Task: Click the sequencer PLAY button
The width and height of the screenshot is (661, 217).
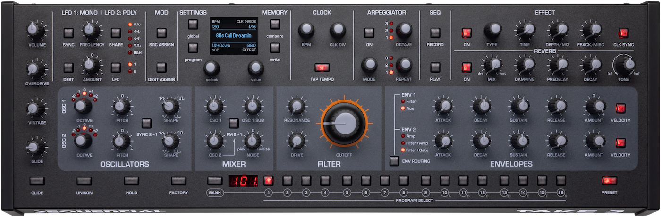Action: [x=435, y=67]
